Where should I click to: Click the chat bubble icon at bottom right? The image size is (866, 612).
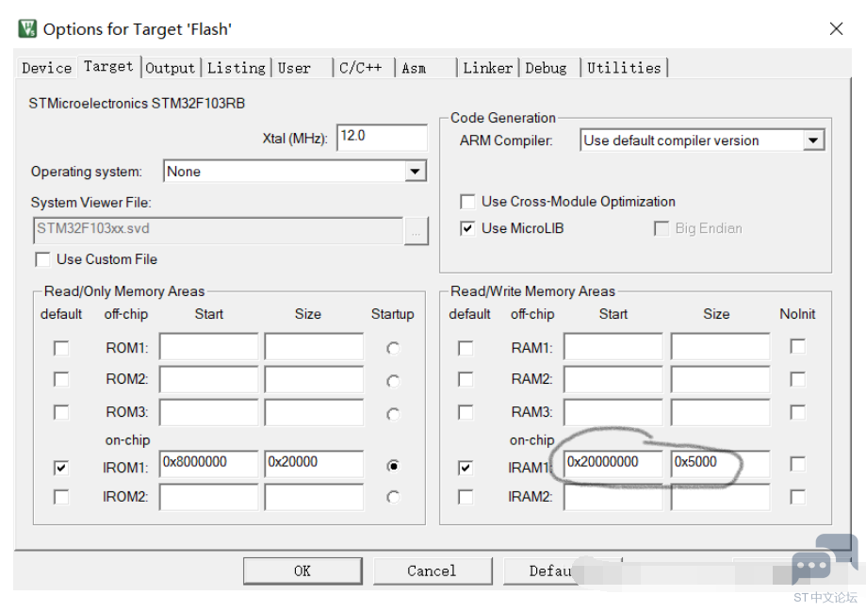click(x=810, y=567)
